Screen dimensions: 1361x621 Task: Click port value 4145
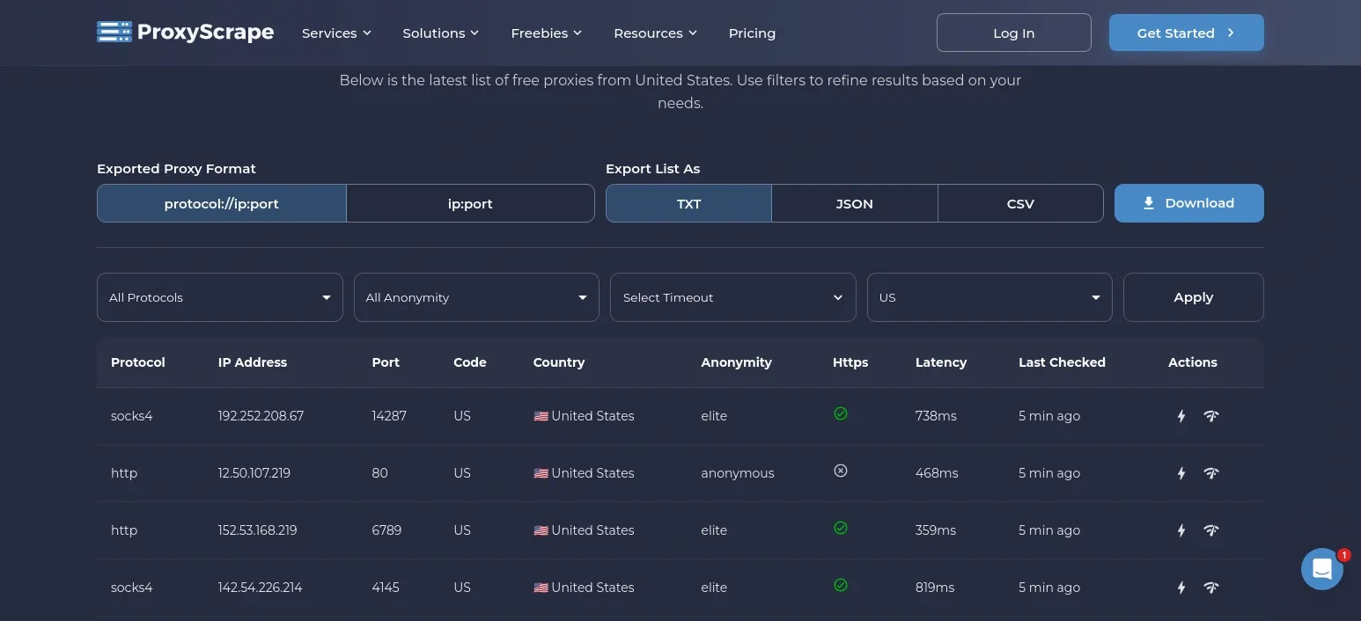point(386,588)
